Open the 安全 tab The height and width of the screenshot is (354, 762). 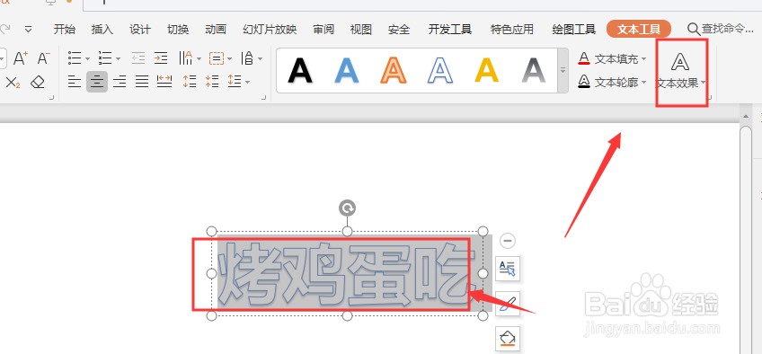tap(399, 29)
